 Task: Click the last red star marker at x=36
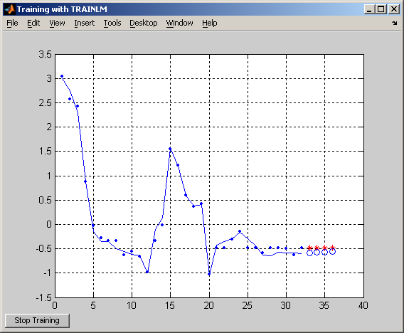pos(333,248)
